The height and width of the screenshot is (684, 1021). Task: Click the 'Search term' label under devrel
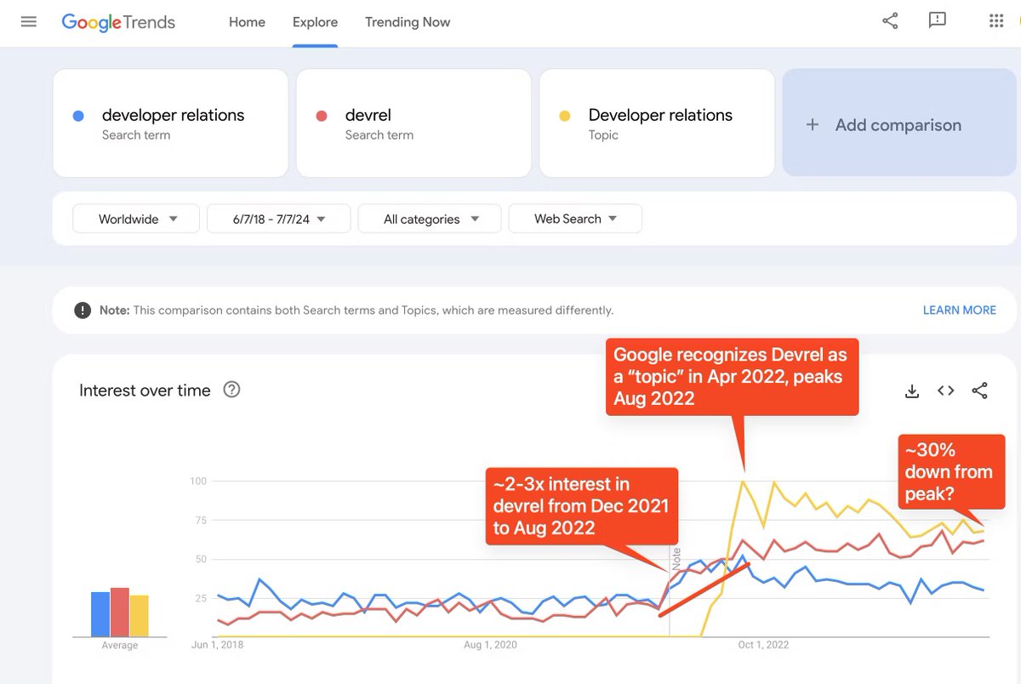point(379,135)
